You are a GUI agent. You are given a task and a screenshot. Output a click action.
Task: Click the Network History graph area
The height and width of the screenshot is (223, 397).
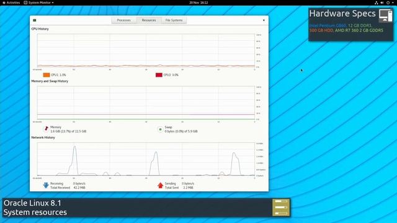[146, 159]
